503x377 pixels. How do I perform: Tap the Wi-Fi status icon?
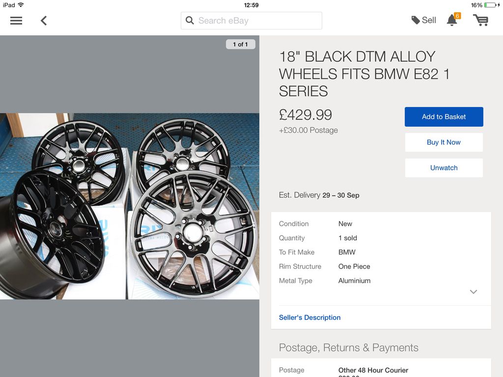21,5
